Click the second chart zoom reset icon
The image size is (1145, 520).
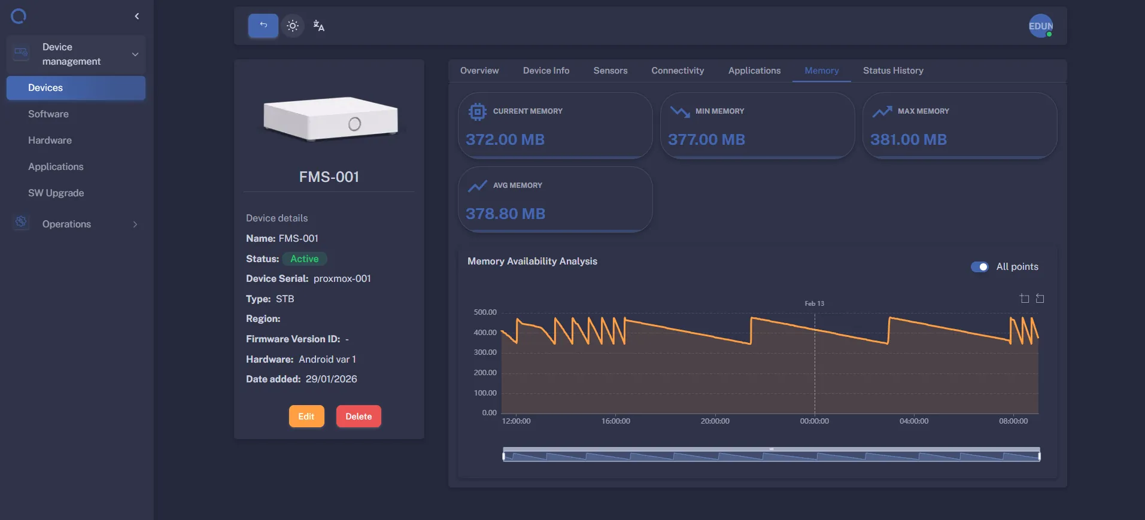pyautogui.click(x=1040, y=299)
